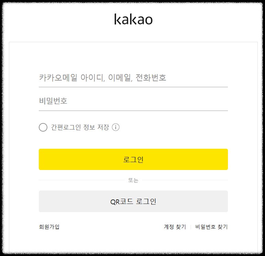Screen dimensions: 265x256
Task: Click the yellow 로그인 button
Action: [x=133, y=159]
